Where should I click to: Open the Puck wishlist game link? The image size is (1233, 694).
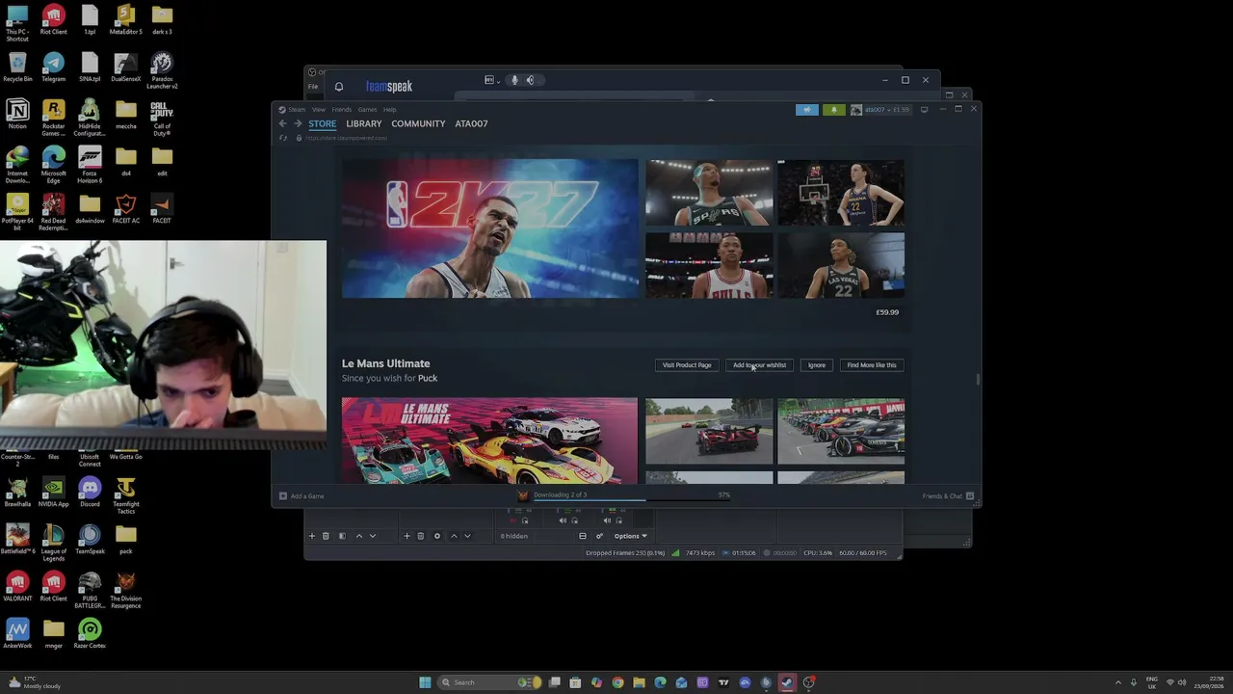pos(428,378)
